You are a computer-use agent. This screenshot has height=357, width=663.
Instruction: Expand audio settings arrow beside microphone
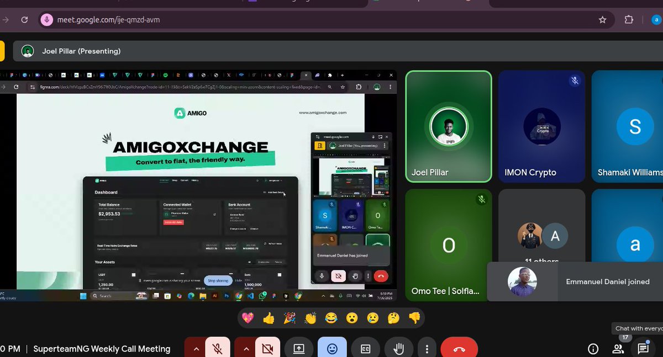195,349
